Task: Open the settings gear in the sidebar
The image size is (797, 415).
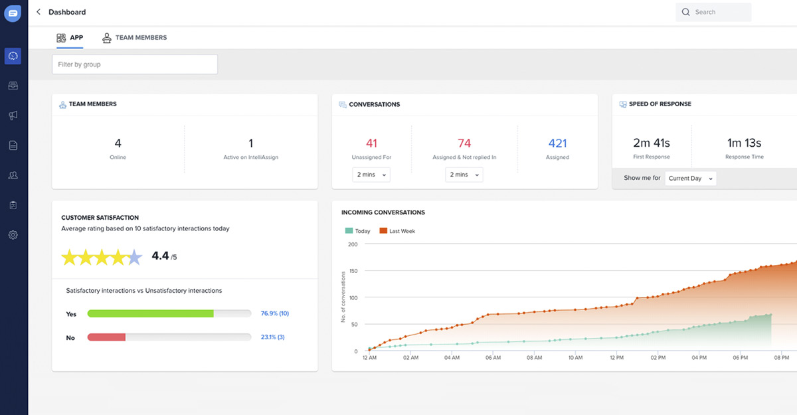Action: 13,235
